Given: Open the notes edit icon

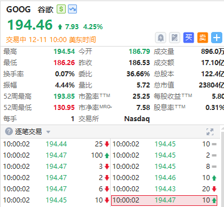Looking at the screenshot, I should 175,38.
